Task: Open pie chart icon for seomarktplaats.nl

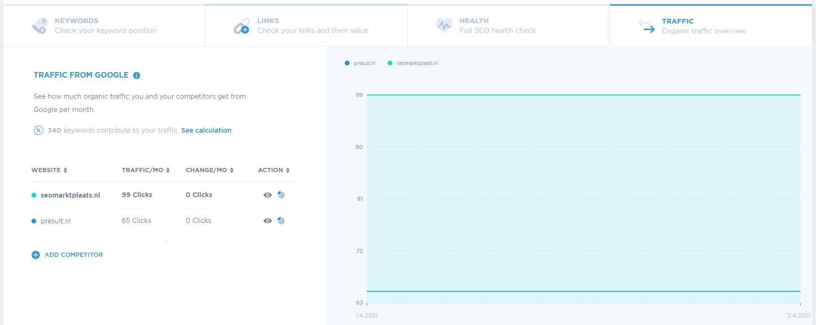Action: pos(281,195)
